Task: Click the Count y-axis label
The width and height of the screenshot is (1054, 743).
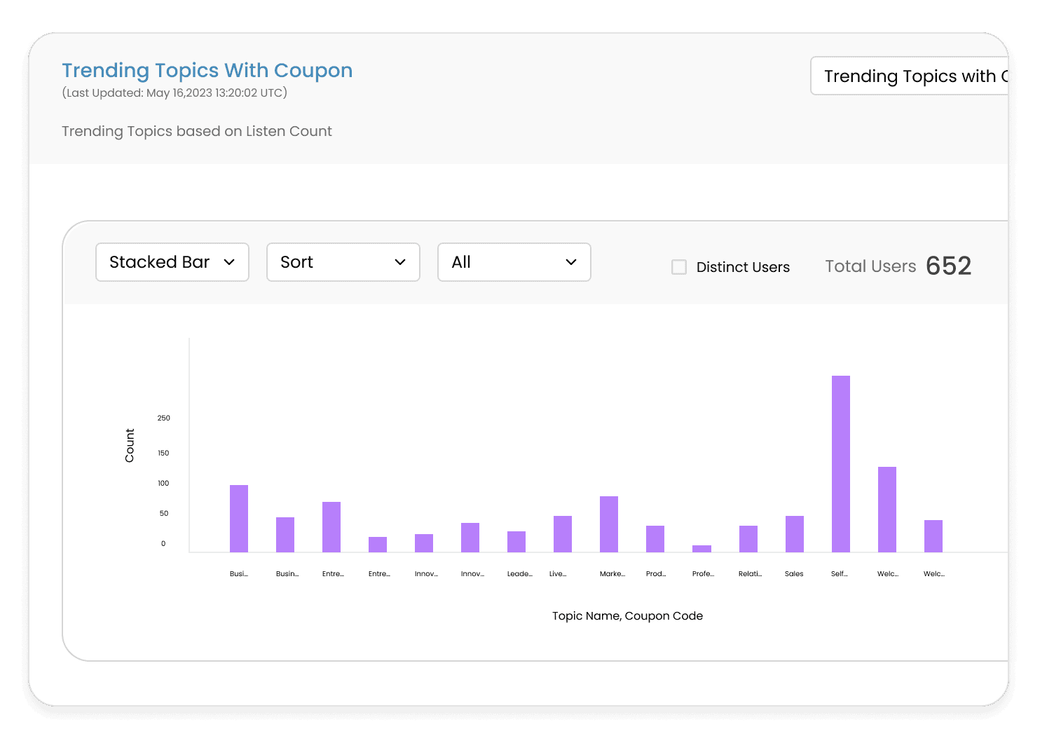Action: click(x=130, y=445)
